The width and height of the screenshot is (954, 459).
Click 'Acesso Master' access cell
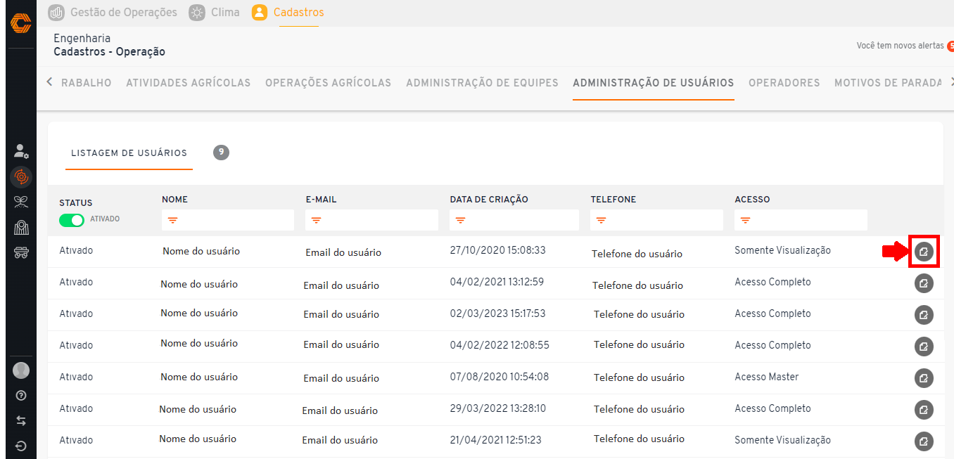767,377
